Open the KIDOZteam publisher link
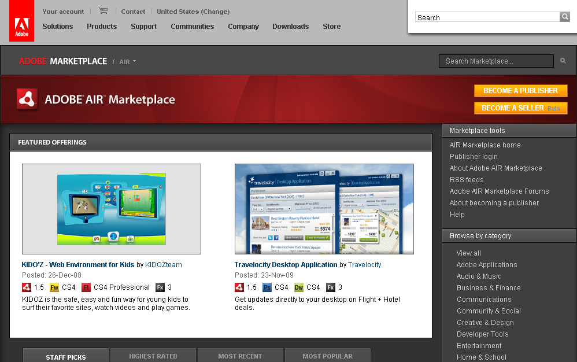 click(164, 264)
